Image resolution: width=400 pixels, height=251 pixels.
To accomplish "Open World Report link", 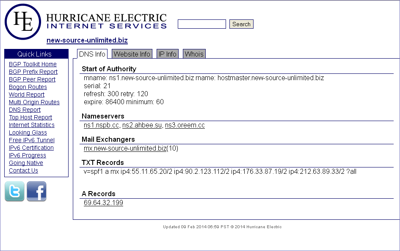I will [x=27, y=94].
